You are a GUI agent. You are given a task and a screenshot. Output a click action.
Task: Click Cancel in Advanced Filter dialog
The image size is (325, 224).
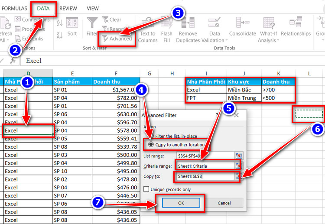[x=224, y=203]
